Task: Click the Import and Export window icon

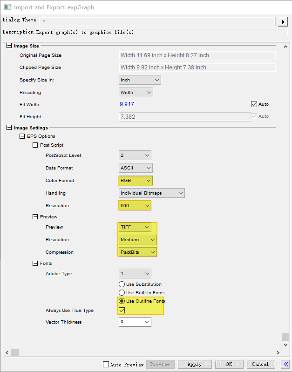Action: [x=7, y=7]
